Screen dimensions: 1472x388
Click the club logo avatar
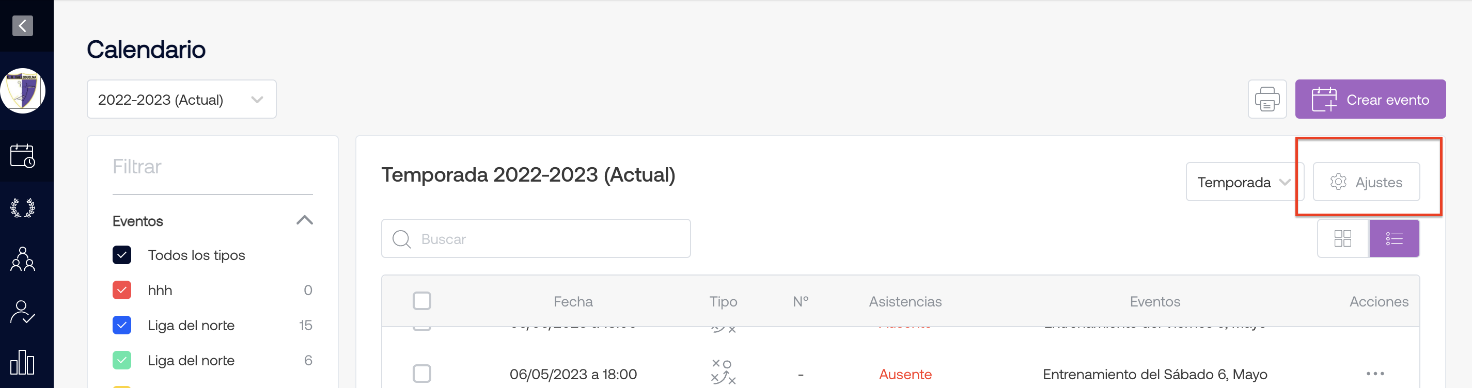[23, 91]
